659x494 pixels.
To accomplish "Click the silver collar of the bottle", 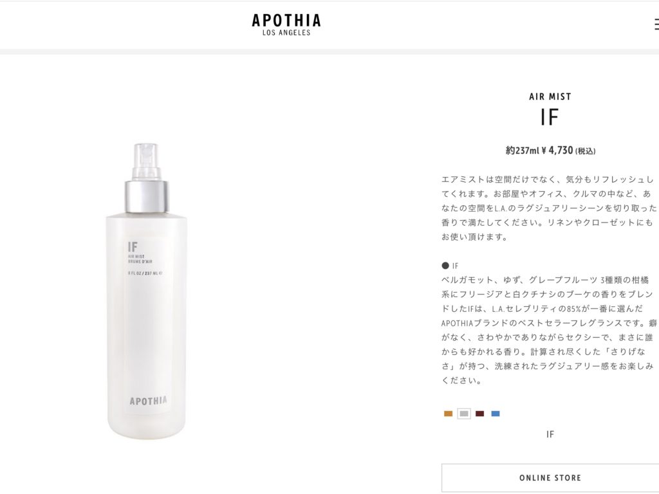I will [x=147, y=197].
